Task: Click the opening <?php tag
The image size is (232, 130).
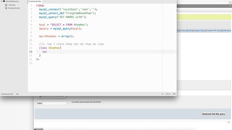Action: tap(40, 6)
